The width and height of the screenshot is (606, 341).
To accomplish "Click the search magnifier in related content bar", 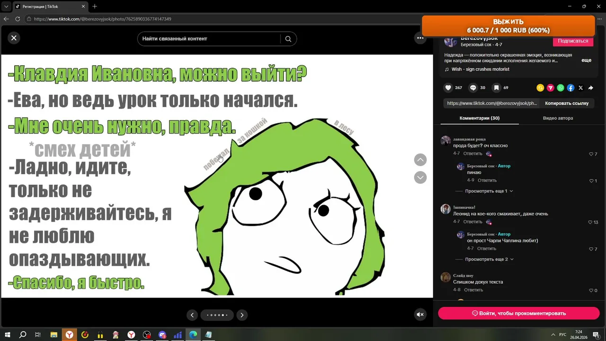I will pyautogui.click(x=288, y=39).
